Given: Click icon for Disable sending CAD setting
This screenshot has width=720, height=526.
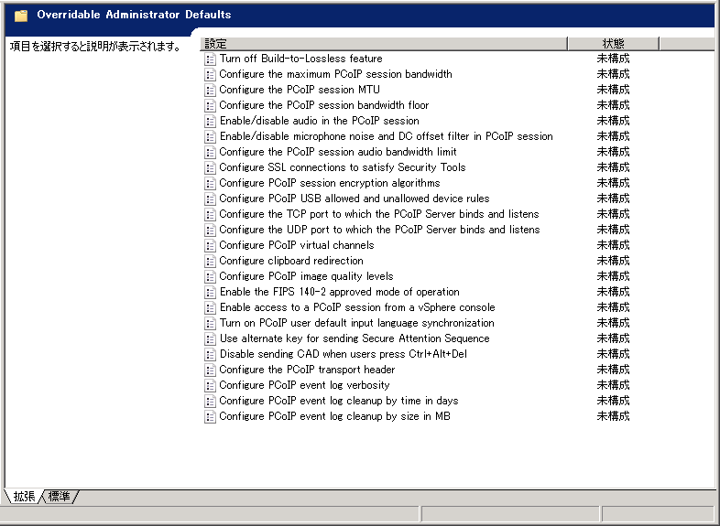Looking at the screenshot, I should point(210,355).
